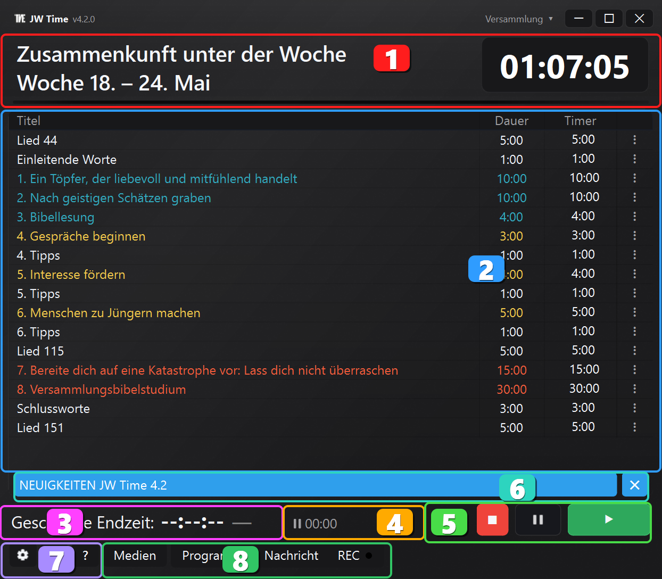This screenshot has height=579, width=662.
Task: Stop the timer with red stop button
Action: (x=492, y=520)
